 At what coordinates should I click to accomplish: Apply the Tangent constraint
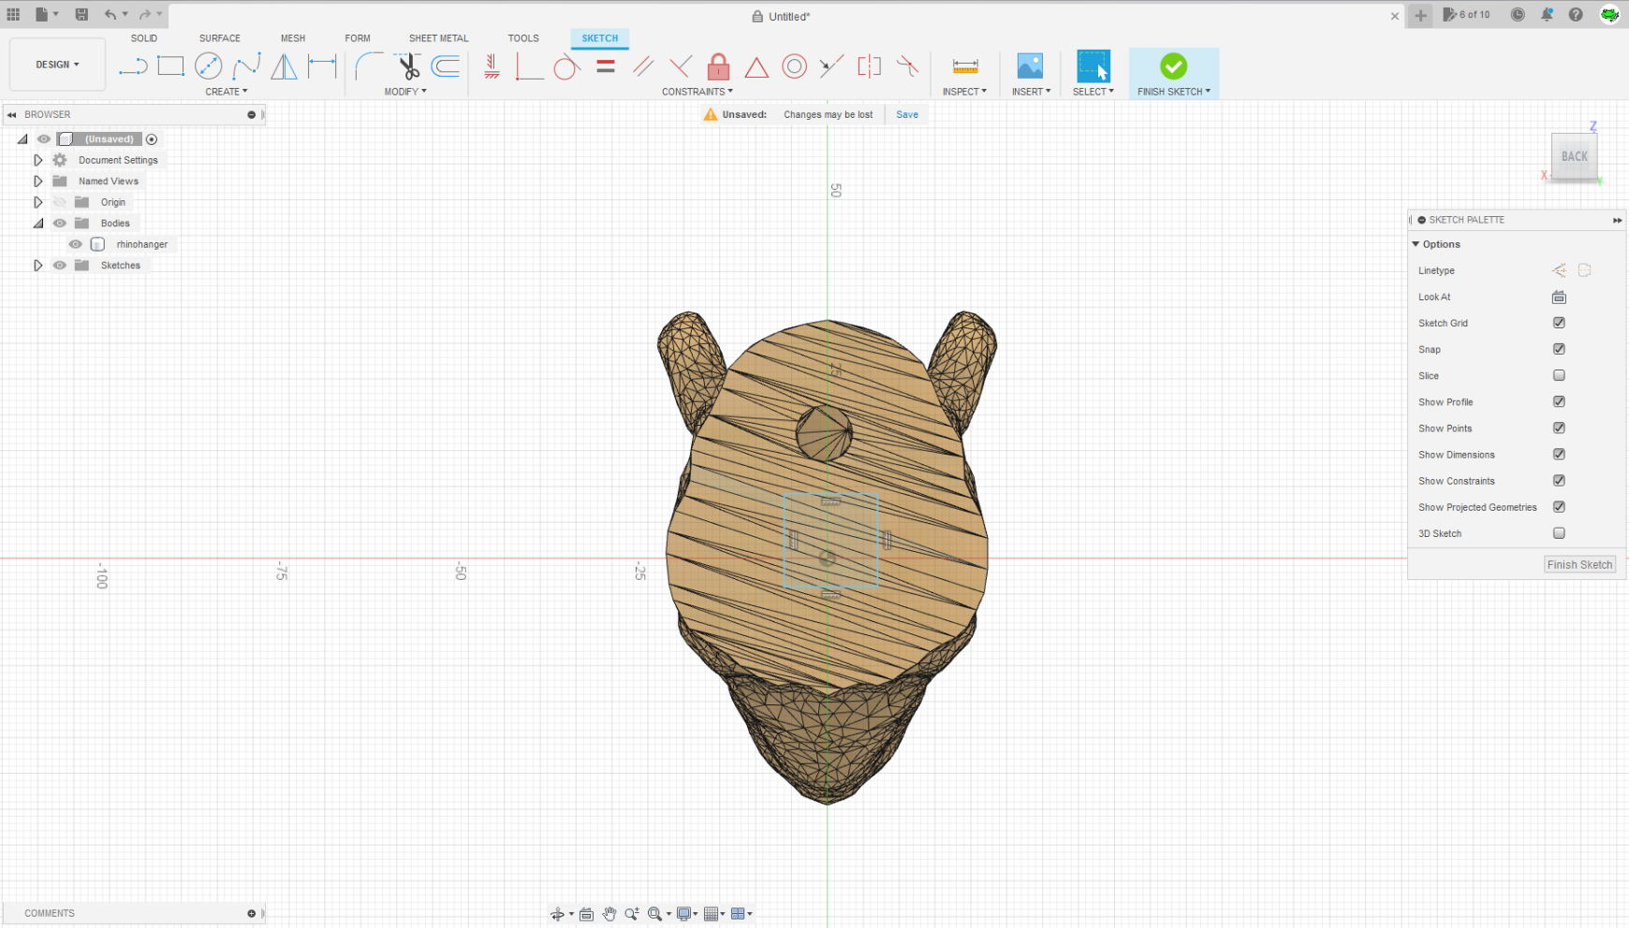click(x=567, y=66)
